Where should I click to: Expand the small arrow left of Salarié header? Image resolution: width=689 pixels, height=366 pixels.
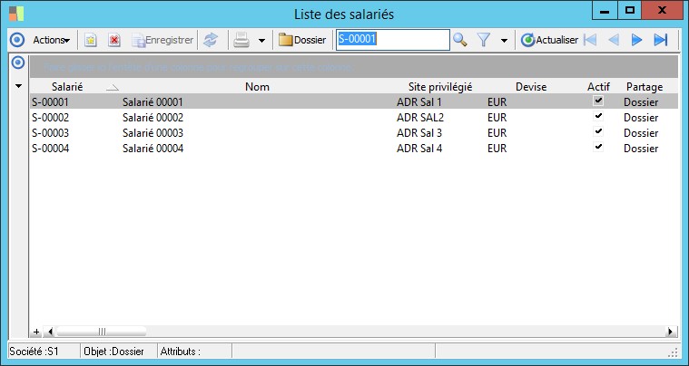click(18, 86)
